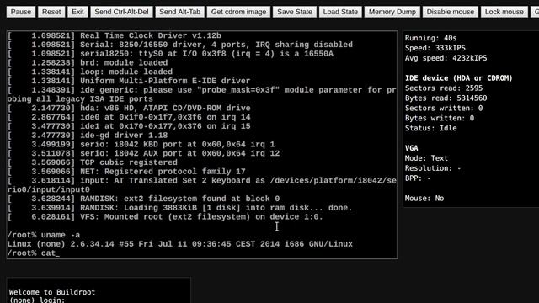The height and width of the screenshot is (303, 539).
Task: Click the Lock mouse button
Action: [x=504, y=12]
